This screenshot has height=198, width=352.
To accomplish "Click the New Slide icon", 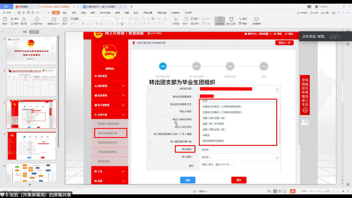I will tap(54, 21).
